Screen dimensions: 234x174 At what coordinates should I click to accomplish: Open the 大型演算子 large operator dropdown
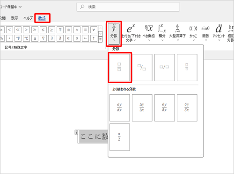click(177, 33)
